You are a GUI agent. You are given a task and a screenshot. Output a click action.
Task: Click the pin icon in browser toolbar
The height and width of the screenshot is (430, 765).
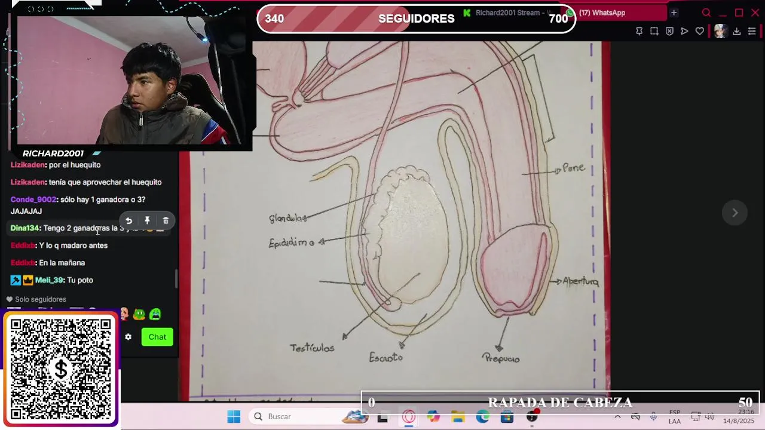click(x=639, y=31)
